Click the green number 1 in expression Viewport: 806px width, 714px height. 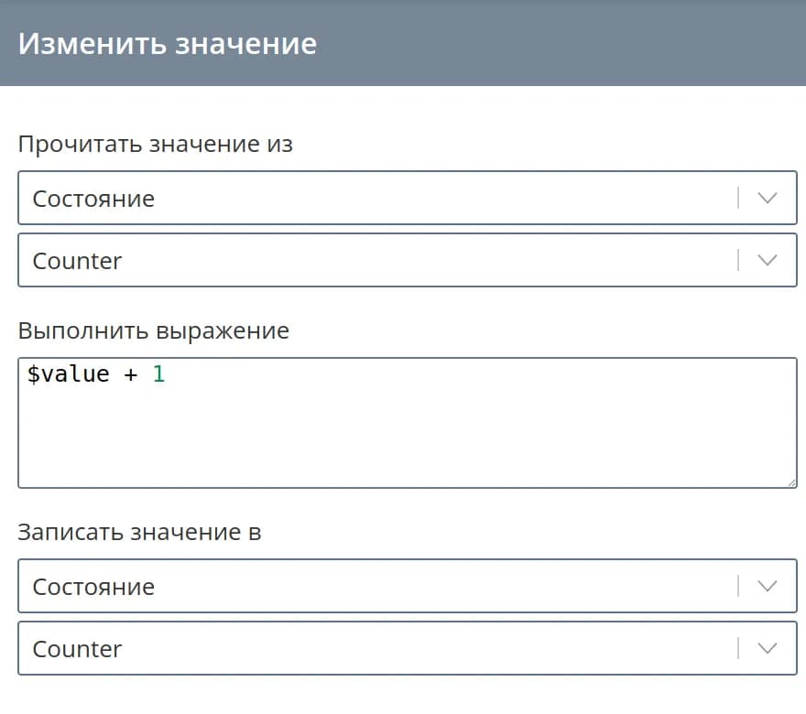[158, 374]
